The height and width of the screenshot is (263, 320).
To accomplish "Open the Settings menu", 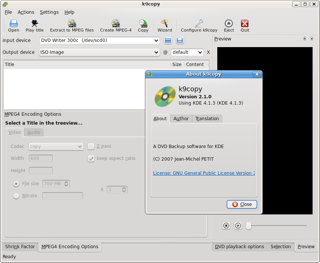I will tap(49, 12).
